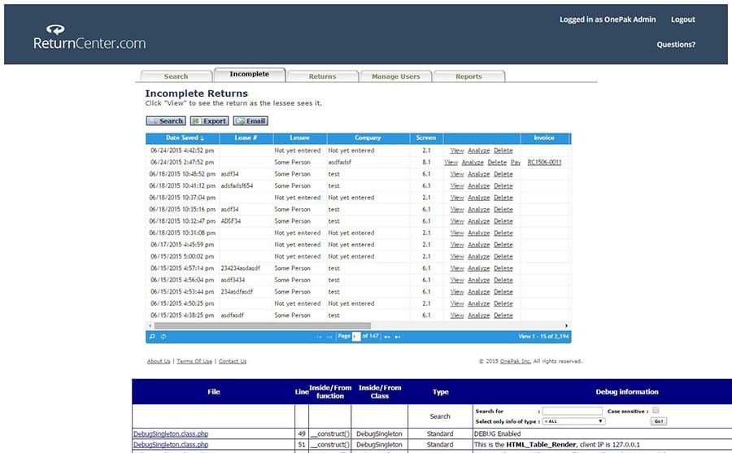Open DebugSingleton.class.php link on line 51
This screenshot has width=732, height=453.
coord(171,445)
